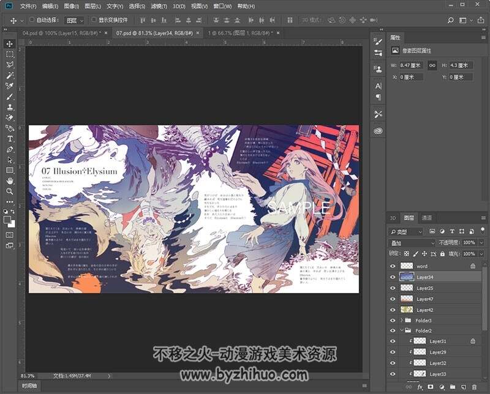This screenshot has width=490, height=394.
Task: Open the Image menu
Action: (x=71, y=6)
